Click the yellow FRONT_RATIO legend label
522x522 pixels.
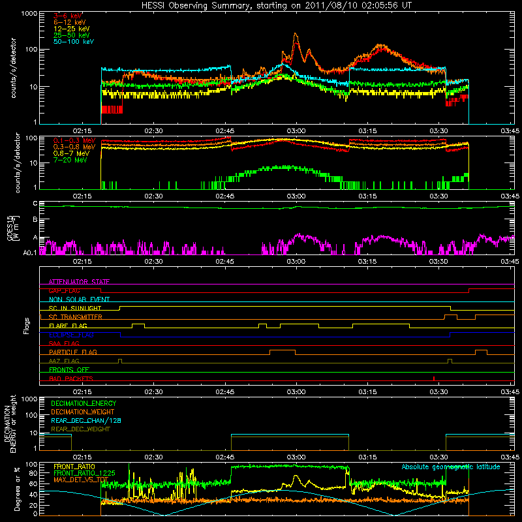coord(74,467)
